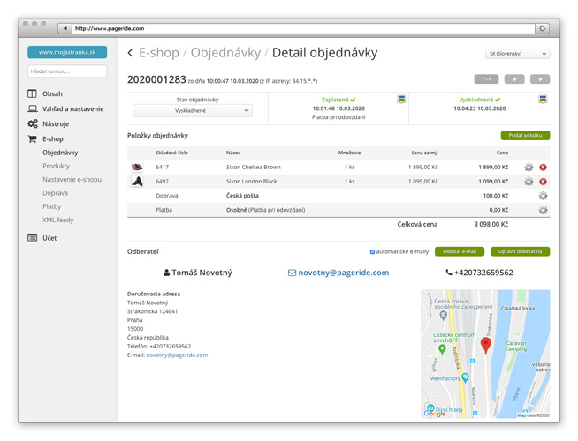Viewport: 578px width, 441px height.
Task: Click the browser reload icon
Action: point(542,28)
